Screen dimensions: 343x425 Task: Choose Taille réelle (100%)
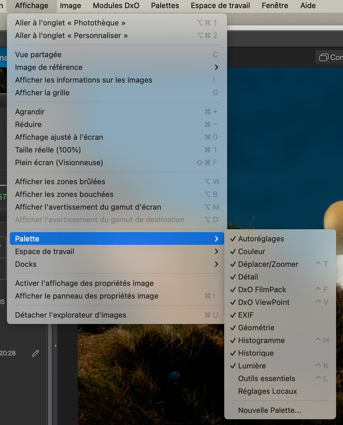point(48,150)
